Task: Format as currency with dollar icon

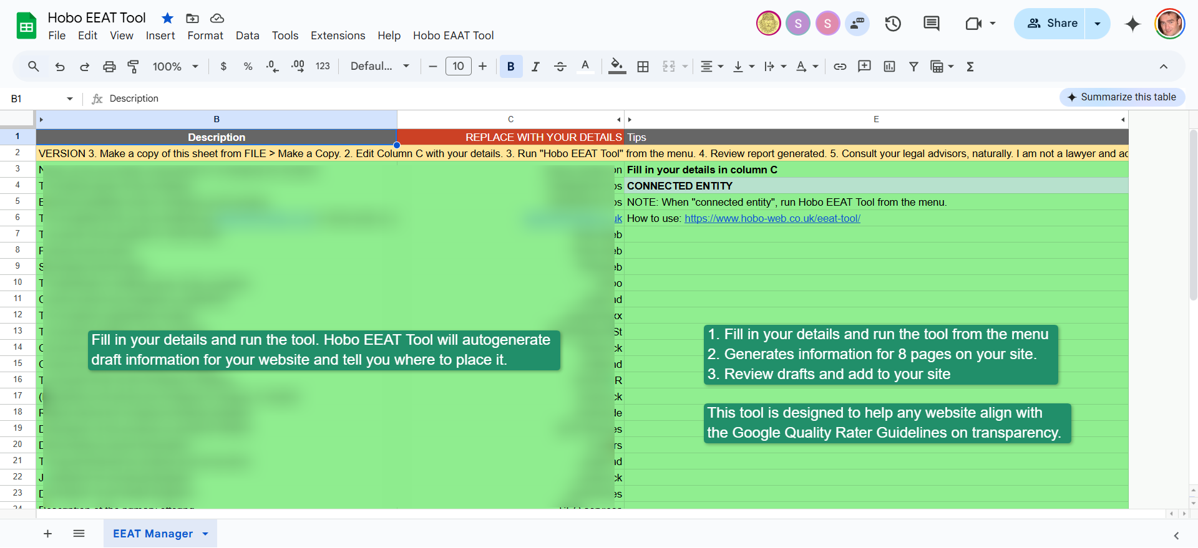Action: point(223,66)
